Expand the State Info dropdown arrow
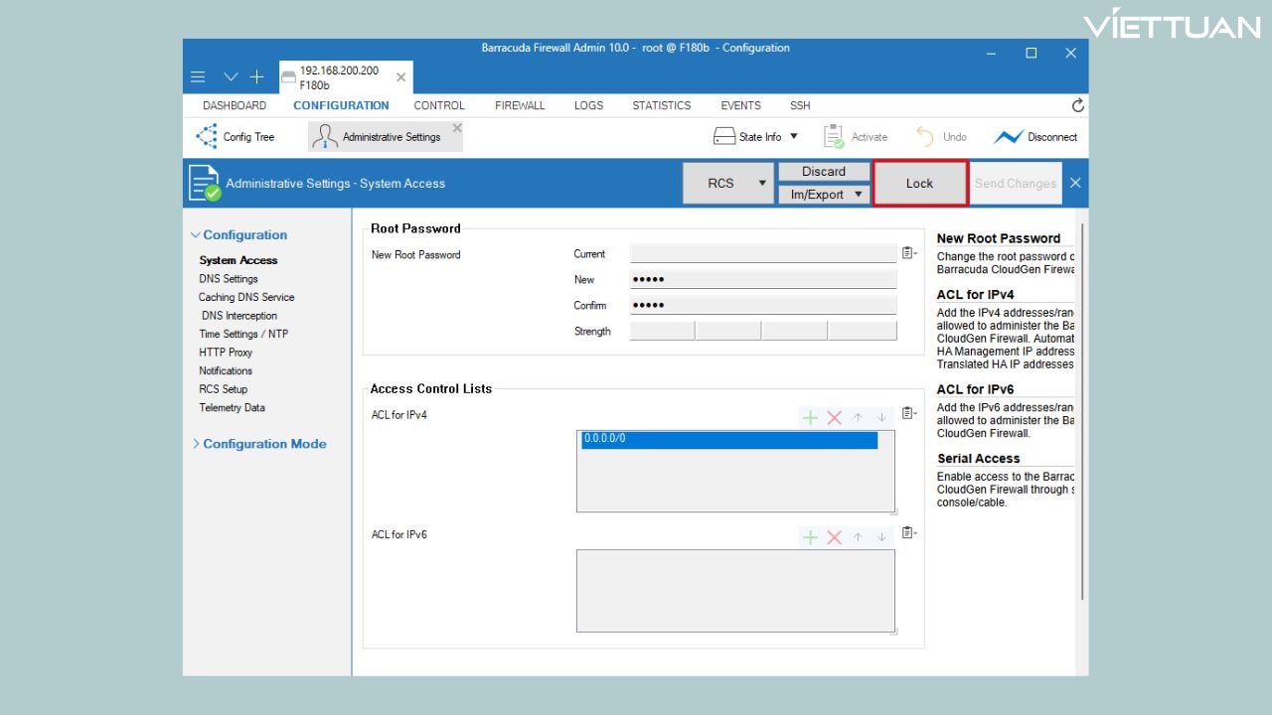This screenshot has height=715, width=1272. (794, 137)
